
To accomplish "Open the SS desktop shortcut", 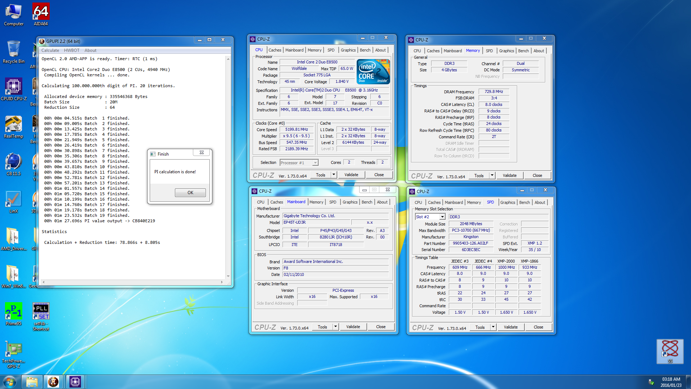I will tap(670, 352).
